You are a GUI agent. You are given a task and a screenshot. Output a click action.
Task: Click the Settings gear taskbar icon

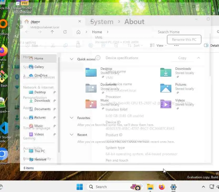(173, 187)
